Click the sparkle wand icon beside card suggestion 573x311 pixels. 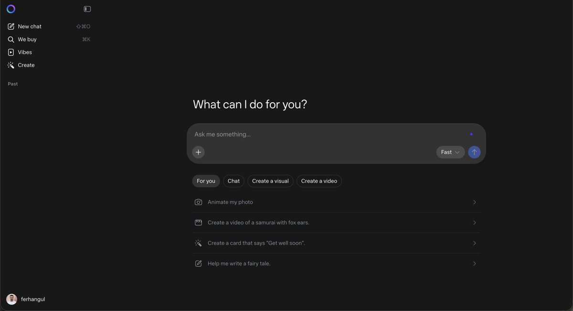[x=198, y=243]
